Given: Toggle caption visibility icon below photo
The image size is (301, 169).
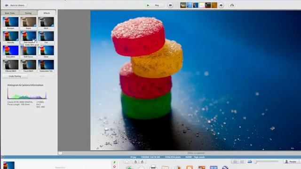Looking at the screenshot, I should (60, 153).
